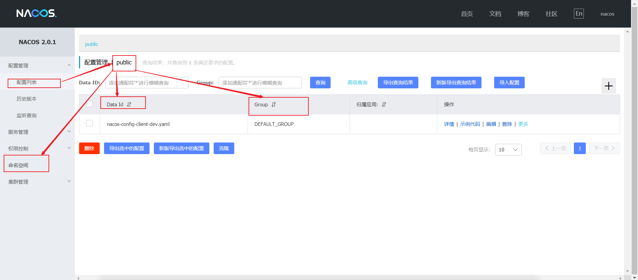Open 历史版本 in the sidebar
Image resolution: width=638 pixels, height=280 pixels.
pyautogui.click(x=27, y=99)
